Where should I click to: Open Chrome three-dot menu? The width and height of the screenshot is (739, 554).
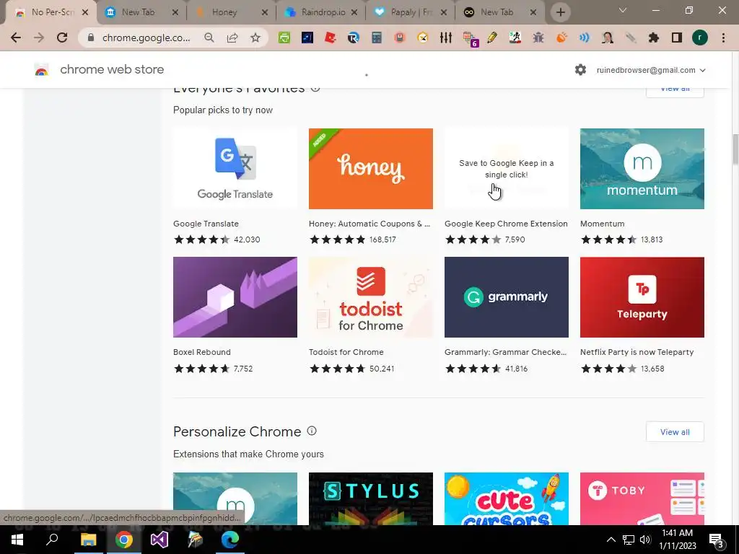[x=723, y=38]
